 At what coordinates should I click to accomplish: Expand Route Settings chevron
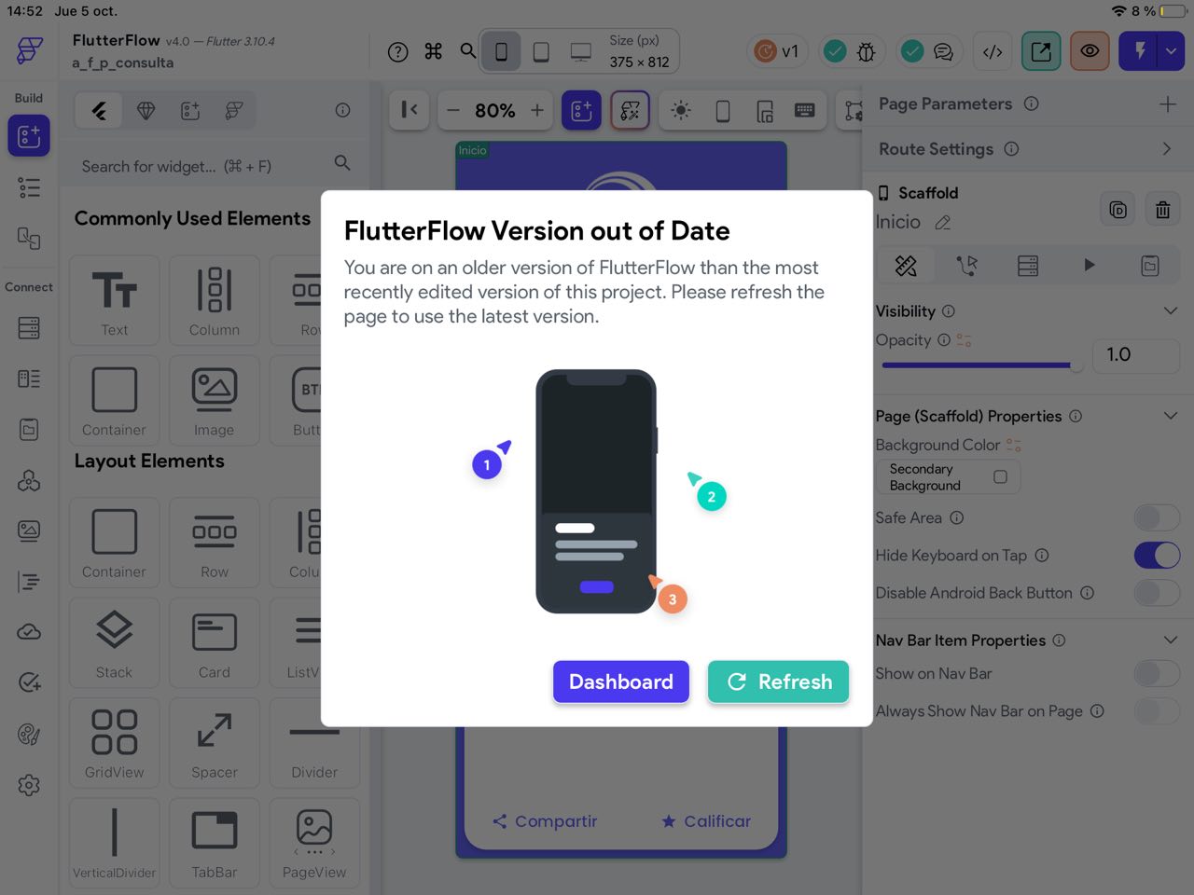click(x=1167, y=149)
